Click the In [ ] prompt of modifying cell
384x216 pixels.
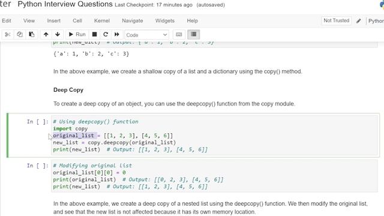(37, 166)
